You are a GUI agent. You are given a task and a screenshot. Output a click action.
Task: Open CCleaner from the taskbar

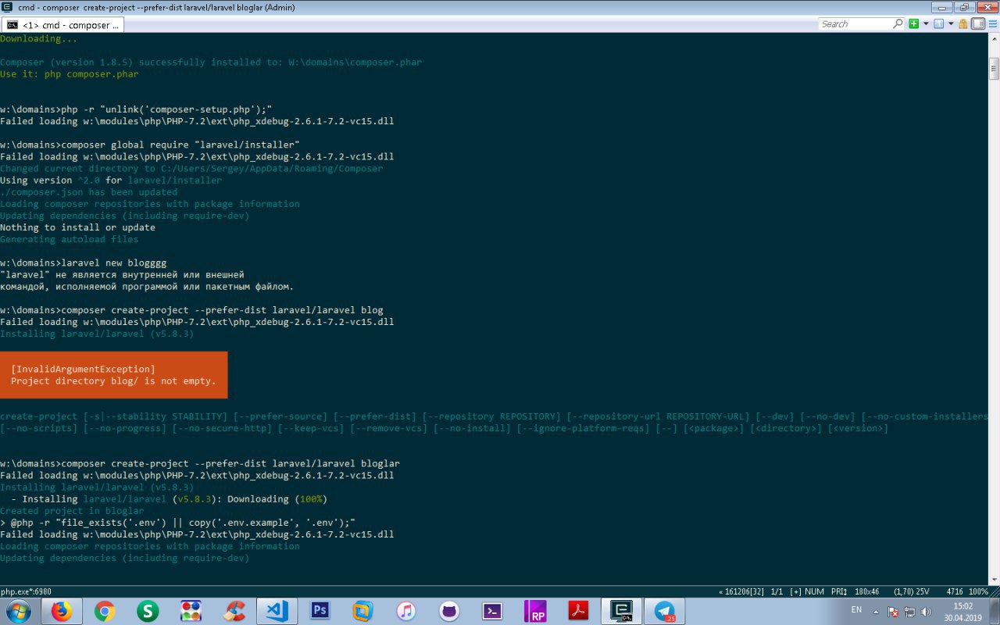pos(234,611)
